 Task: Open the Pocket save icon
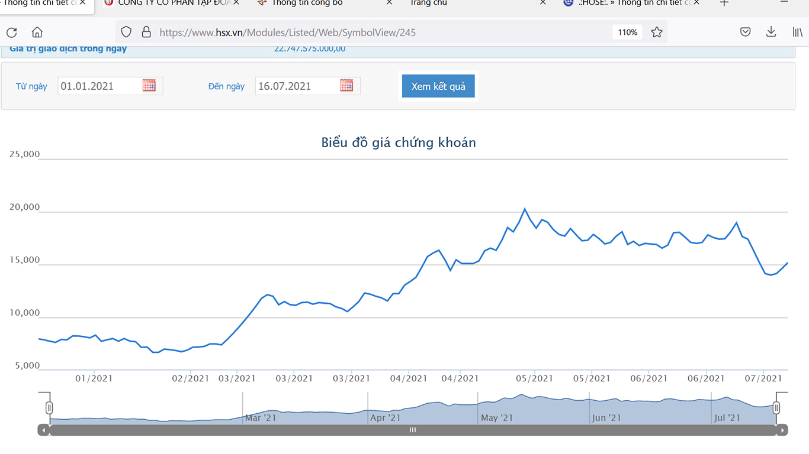click(746, 32)
